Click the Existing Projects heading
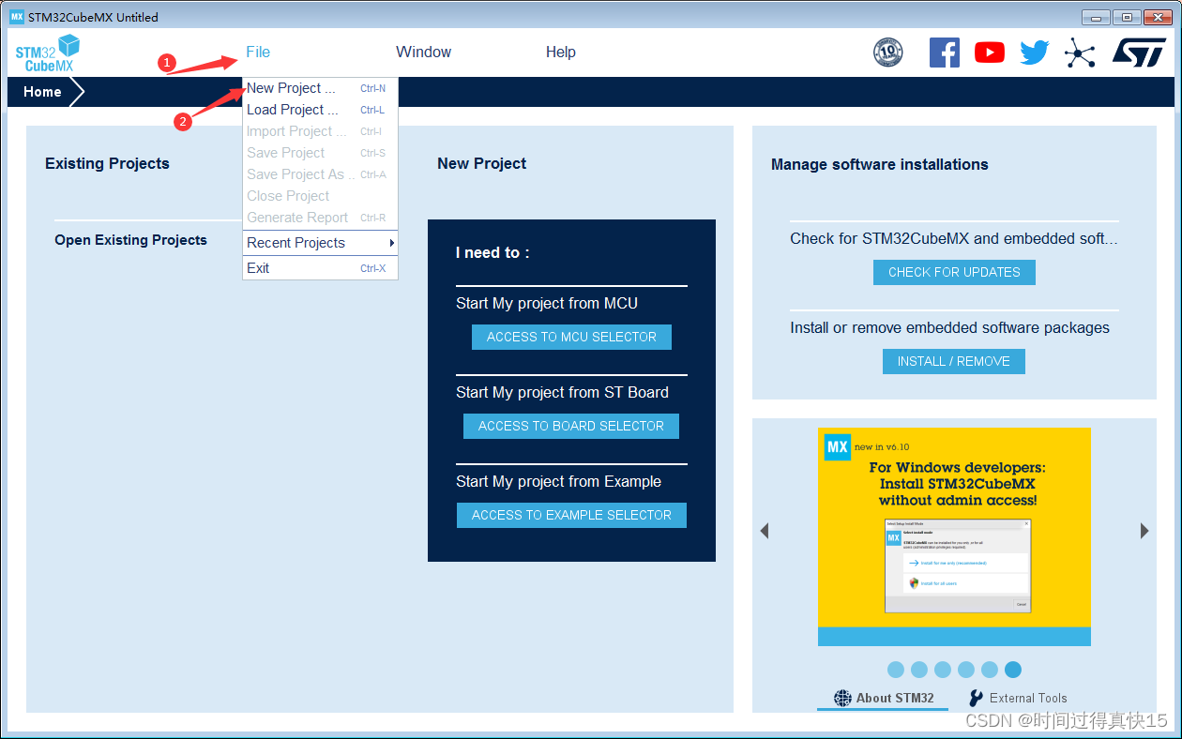Viewport: 1182px width, 739px height. (107, 163)
